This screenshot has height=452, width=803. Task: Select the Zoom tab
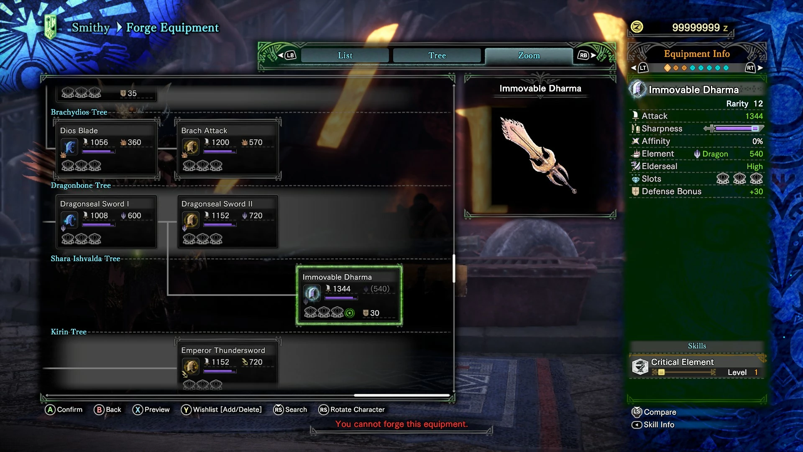coord(529,56)
